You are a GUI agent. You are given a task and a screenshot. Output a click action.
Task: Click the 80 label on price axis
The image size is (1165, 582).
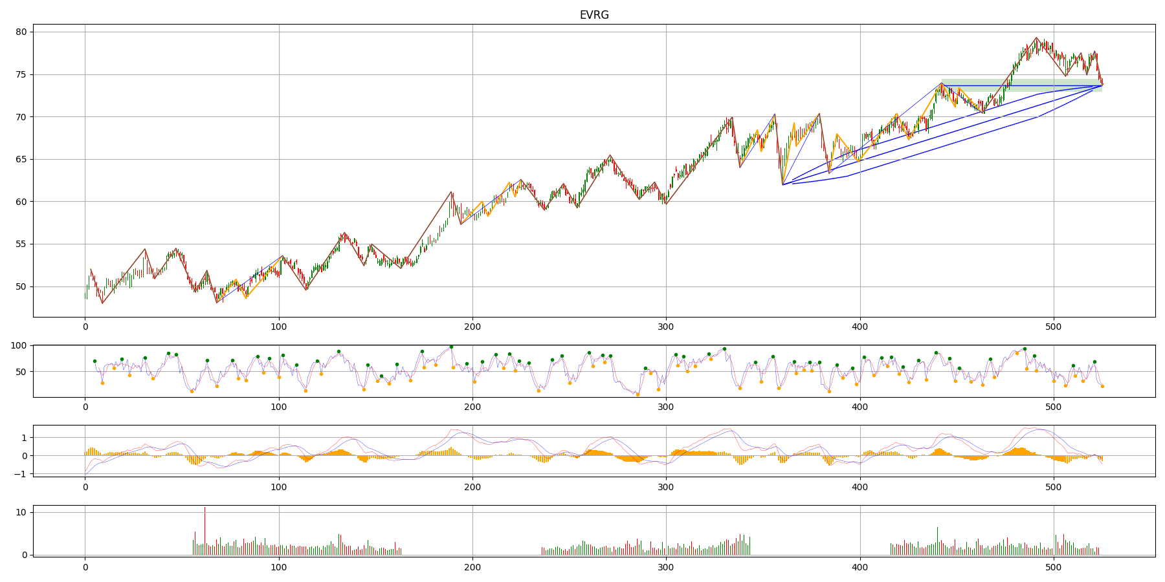pyautogui.click(x=21, y=32)
